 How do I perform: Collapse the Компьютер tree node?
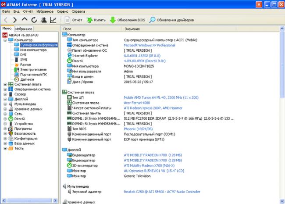[x=5, y=39]
